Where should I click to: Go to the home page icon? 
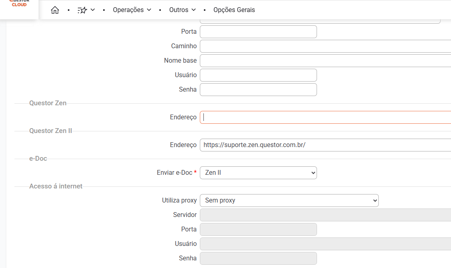[x=55, y=10]
